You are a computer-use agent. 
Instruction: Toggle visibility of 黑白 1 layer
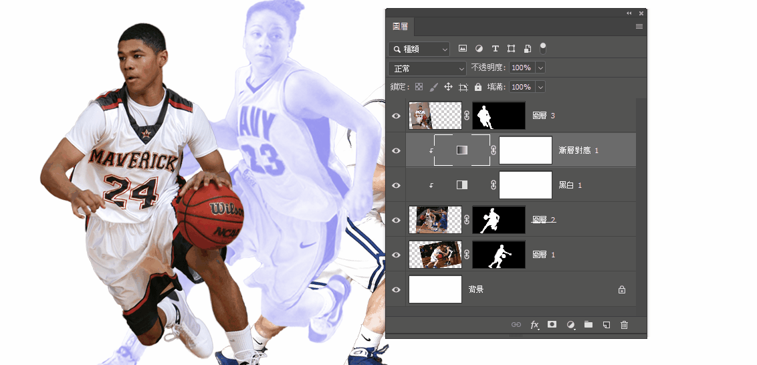tap(397, 185)
